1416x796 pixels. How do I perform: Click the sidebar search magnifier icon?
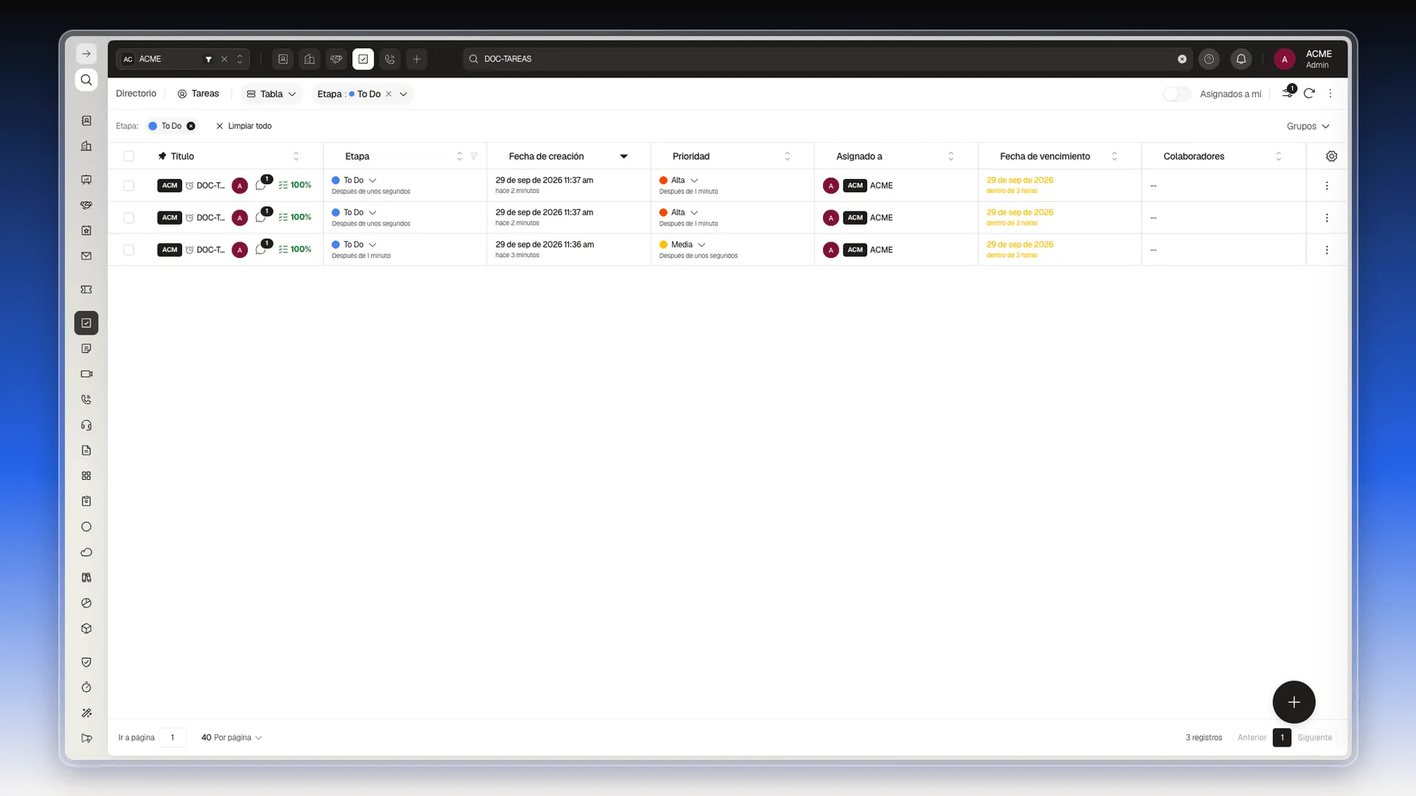coord(86,80)
